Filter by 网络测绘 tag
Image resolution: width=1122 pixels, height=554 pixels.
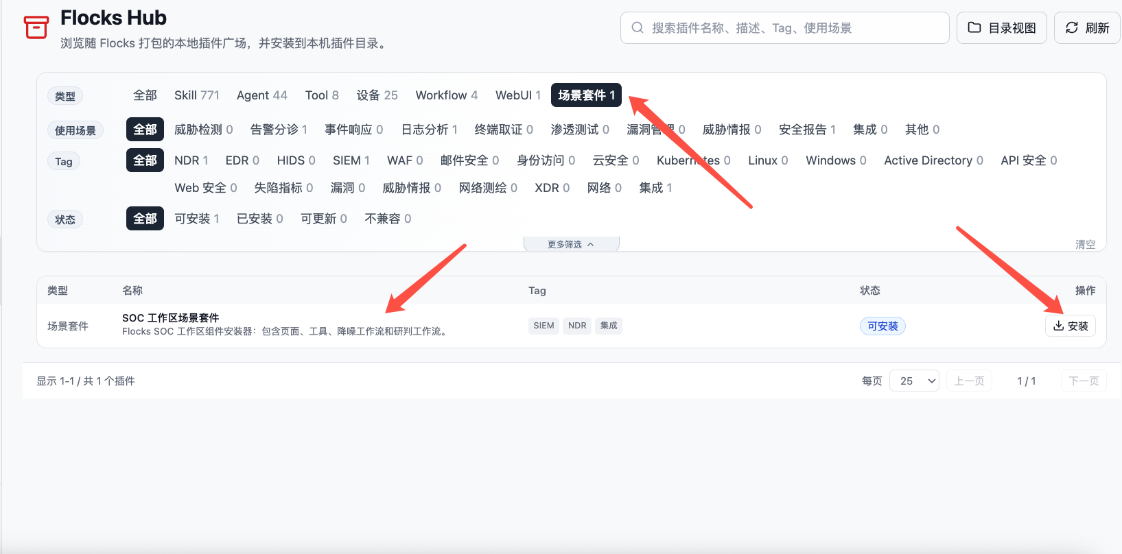click(x=488, y=188)
